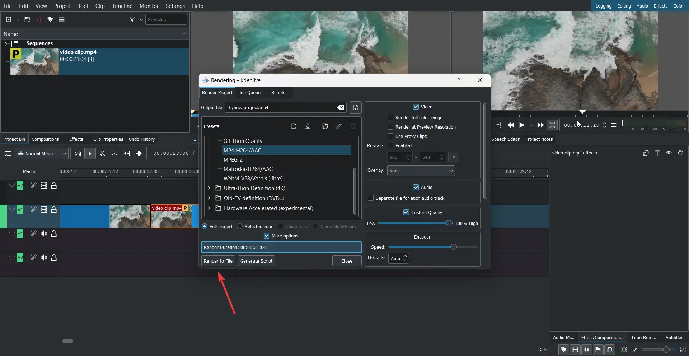689x356 pixels.
Task: Activate the spacer tool
Action: [114, 153]
